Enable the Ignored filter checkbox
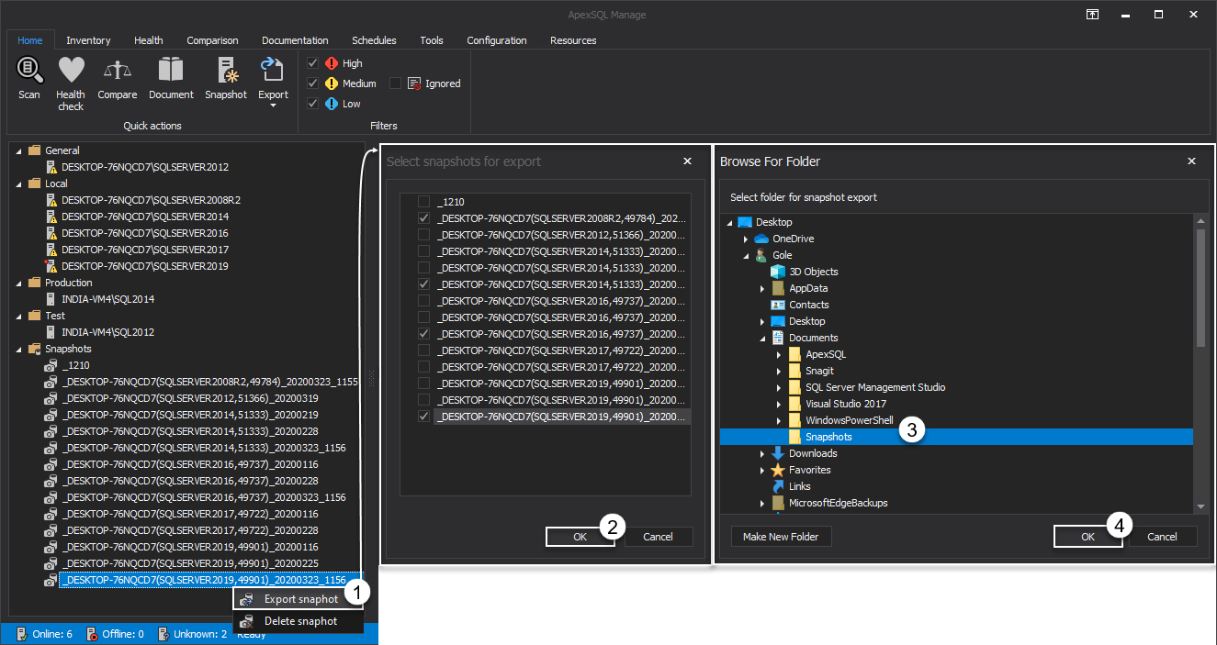1217x645 pixels. click(396, 83)
